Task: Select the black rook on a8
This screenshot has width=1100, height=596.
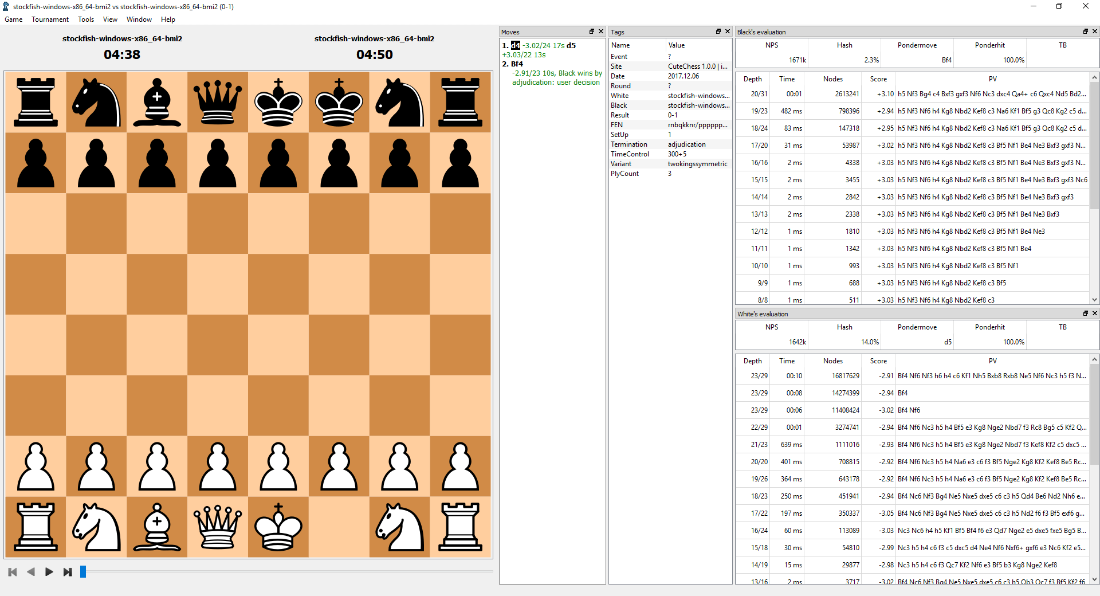Action: 36,102
